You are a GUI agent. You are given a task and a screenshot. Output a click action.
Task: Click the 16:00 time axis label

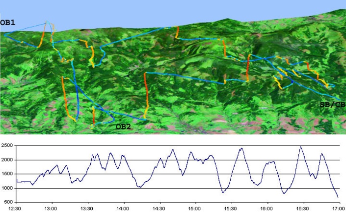267,208
